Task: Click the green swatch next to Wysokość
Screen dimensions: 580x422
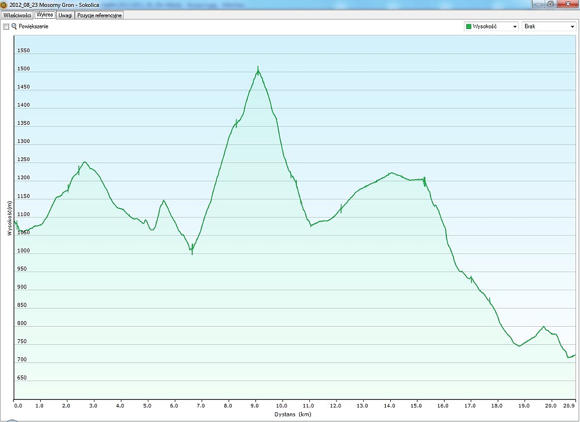Action: click(x=468, y=27)
